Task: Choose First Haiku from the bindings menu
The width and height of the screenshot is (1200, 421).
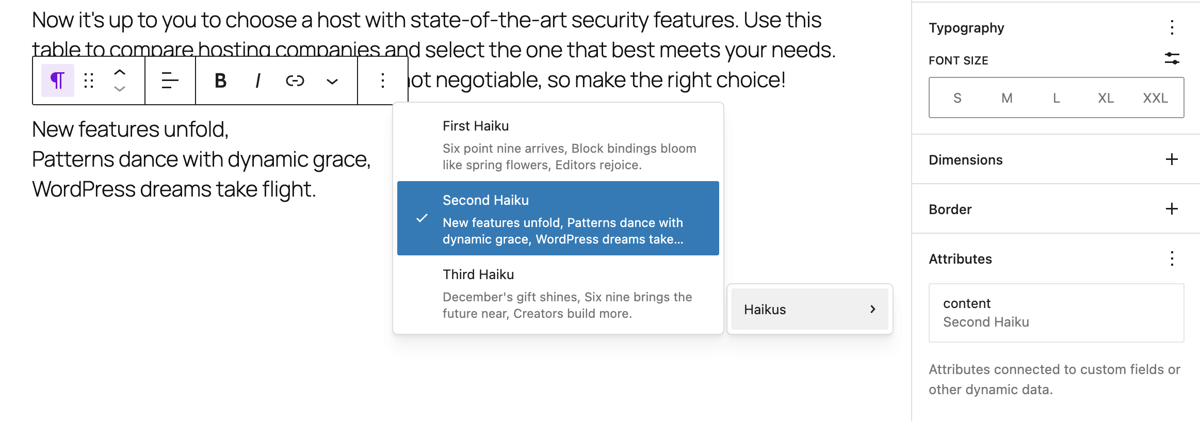Action: click(557, 144)
